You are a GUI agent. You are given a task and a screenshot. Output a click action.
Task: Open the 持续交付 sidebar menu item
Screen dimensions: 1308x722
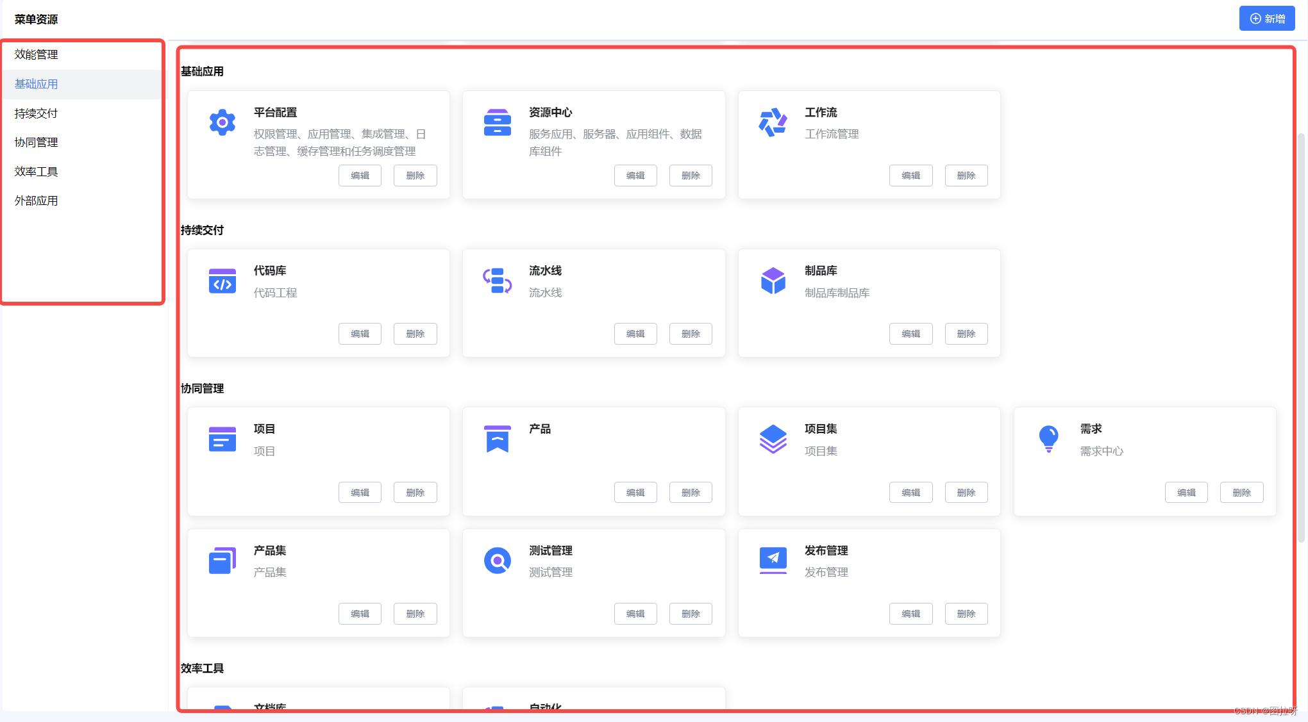point(37,113)
